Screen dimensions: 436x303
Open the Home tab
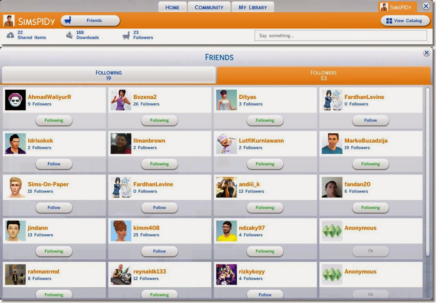172,7
